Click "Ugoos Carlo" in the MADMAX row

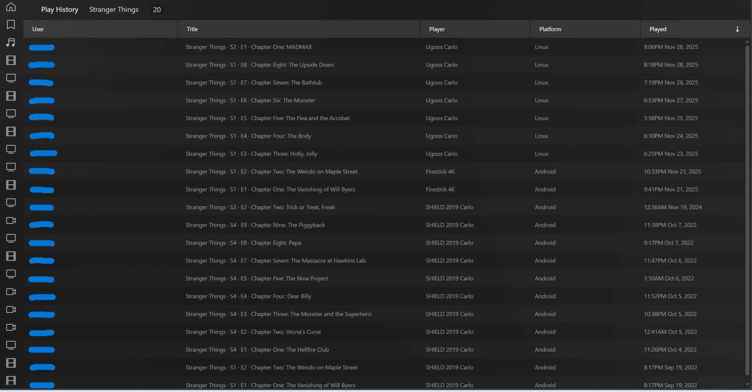click(441, 47)
